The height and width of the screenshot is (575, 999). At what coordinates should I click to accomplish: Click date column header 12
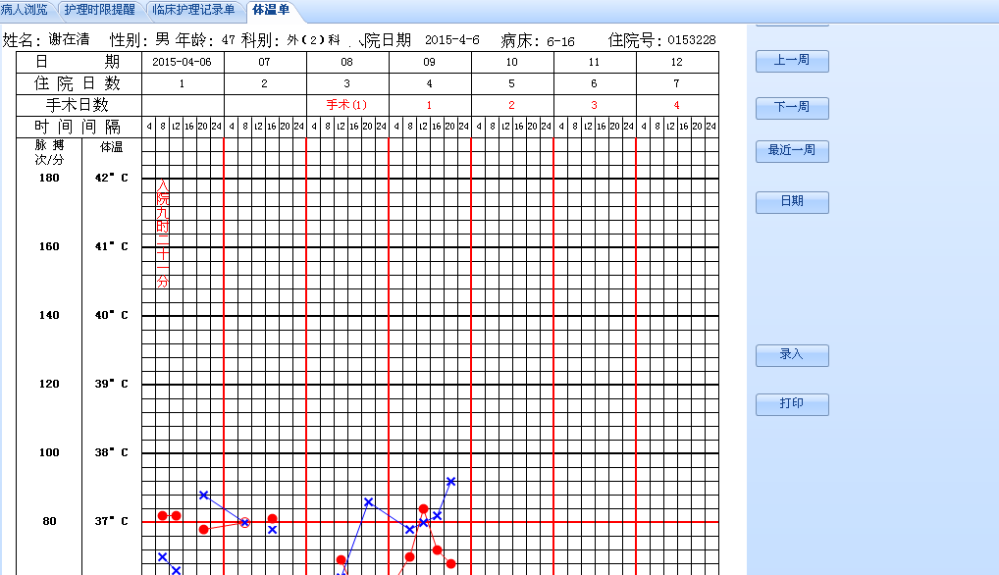click(676, 63)
